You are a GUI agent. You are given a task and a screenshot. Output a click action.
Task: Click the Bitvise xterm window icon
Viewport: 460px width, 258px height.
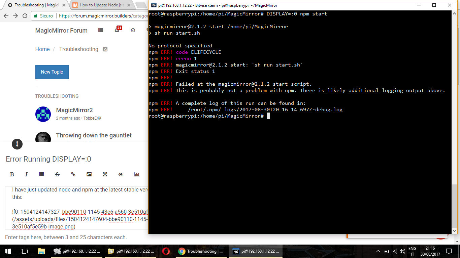(154, 5)
